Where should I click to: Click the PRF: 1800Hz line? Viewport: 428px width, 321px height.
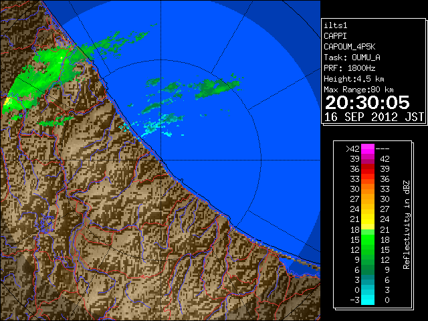click(349, 68)
